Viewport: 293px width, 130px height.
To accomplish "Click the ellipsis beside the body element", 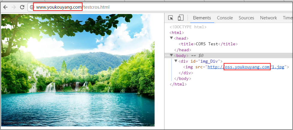I will 167,55.
